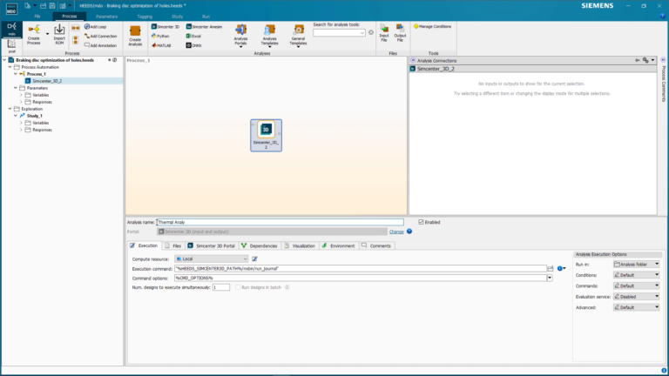Add an Excel analysis
Screen dimensions: 669x376
point(193,37)
